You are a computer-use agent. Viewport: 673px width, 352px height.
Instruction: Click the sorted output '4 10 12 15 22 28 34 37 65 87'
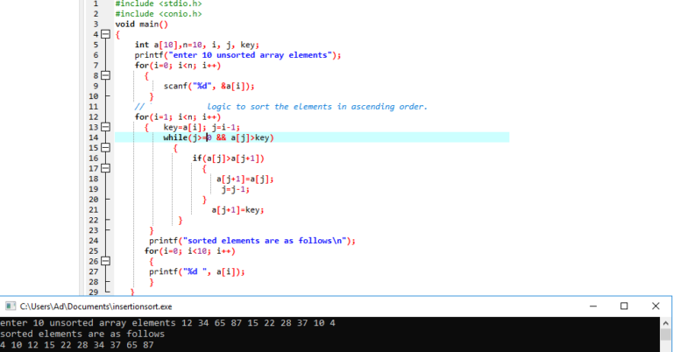click(x=77, y=345)
